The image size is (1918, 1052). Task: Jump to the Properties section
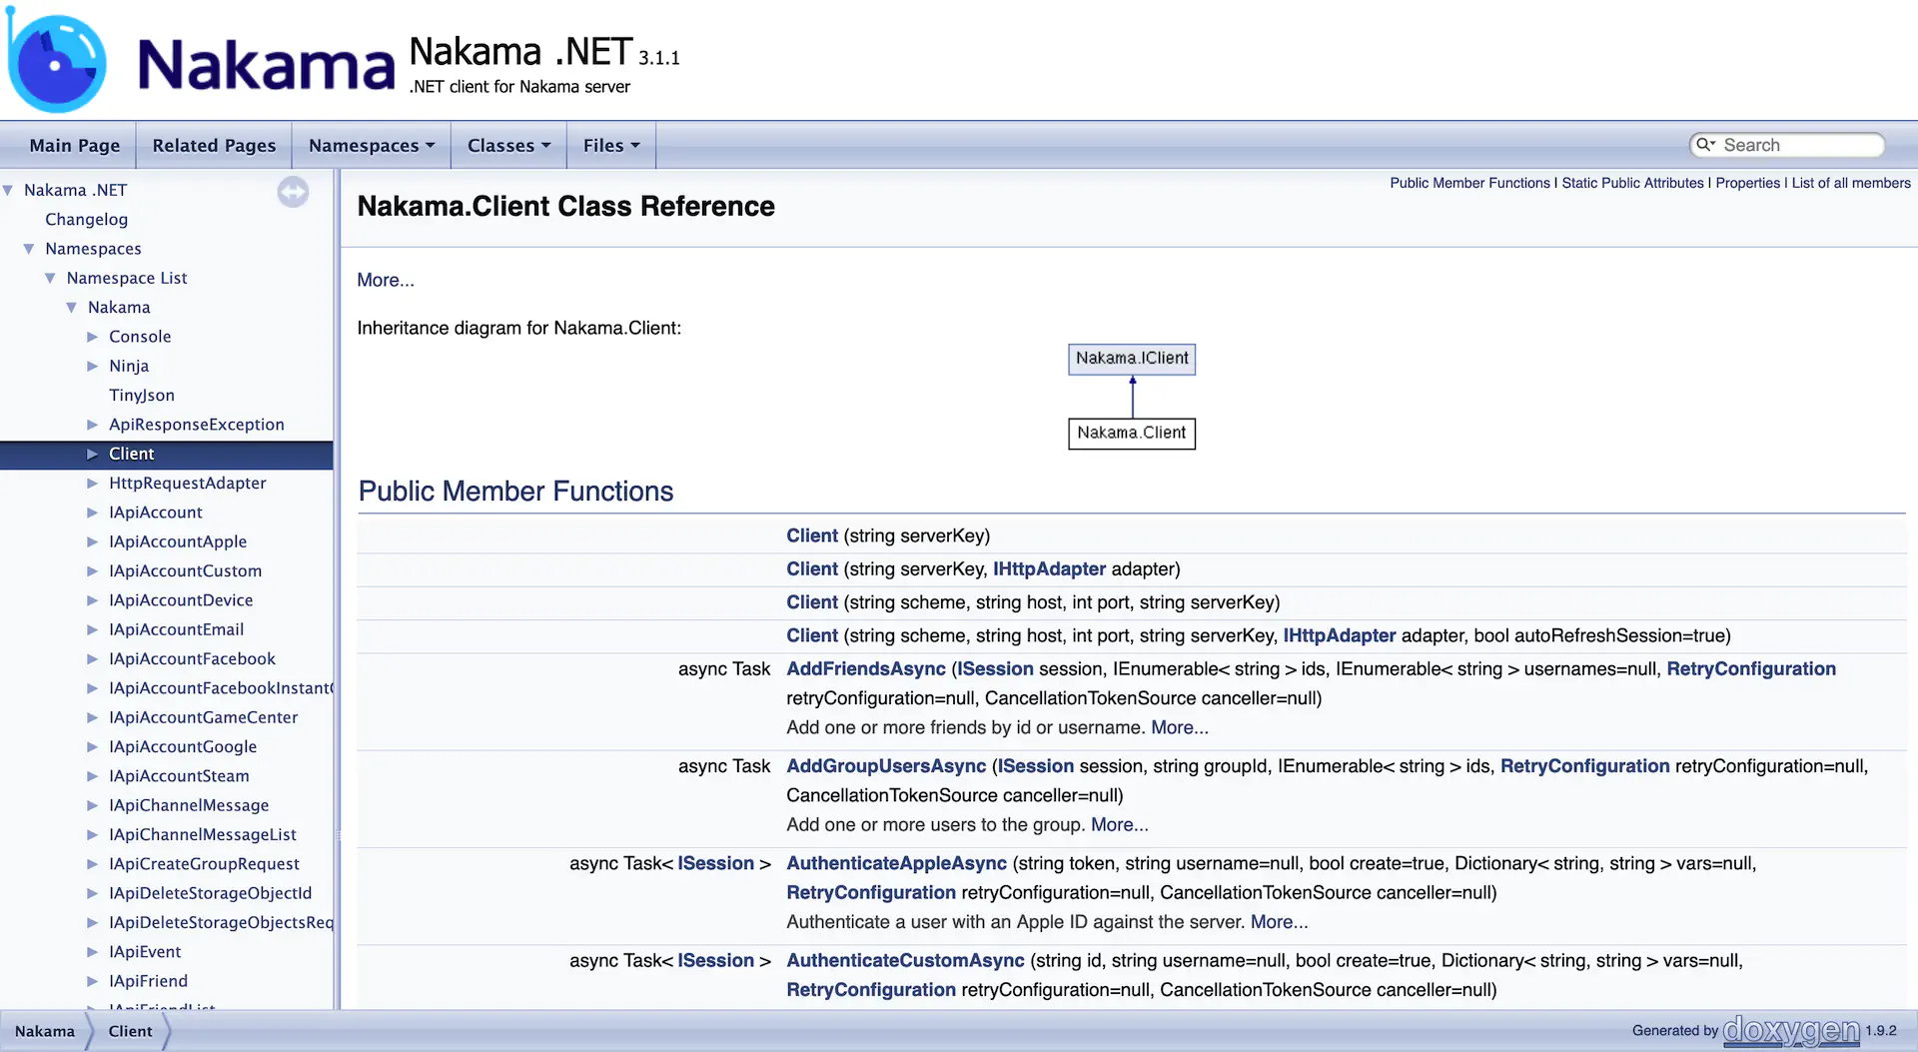pos(1747,183)
